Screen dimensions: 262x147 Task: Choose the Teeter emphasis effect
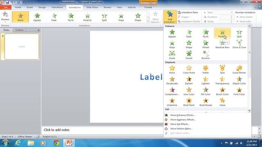tap(206, 69)
